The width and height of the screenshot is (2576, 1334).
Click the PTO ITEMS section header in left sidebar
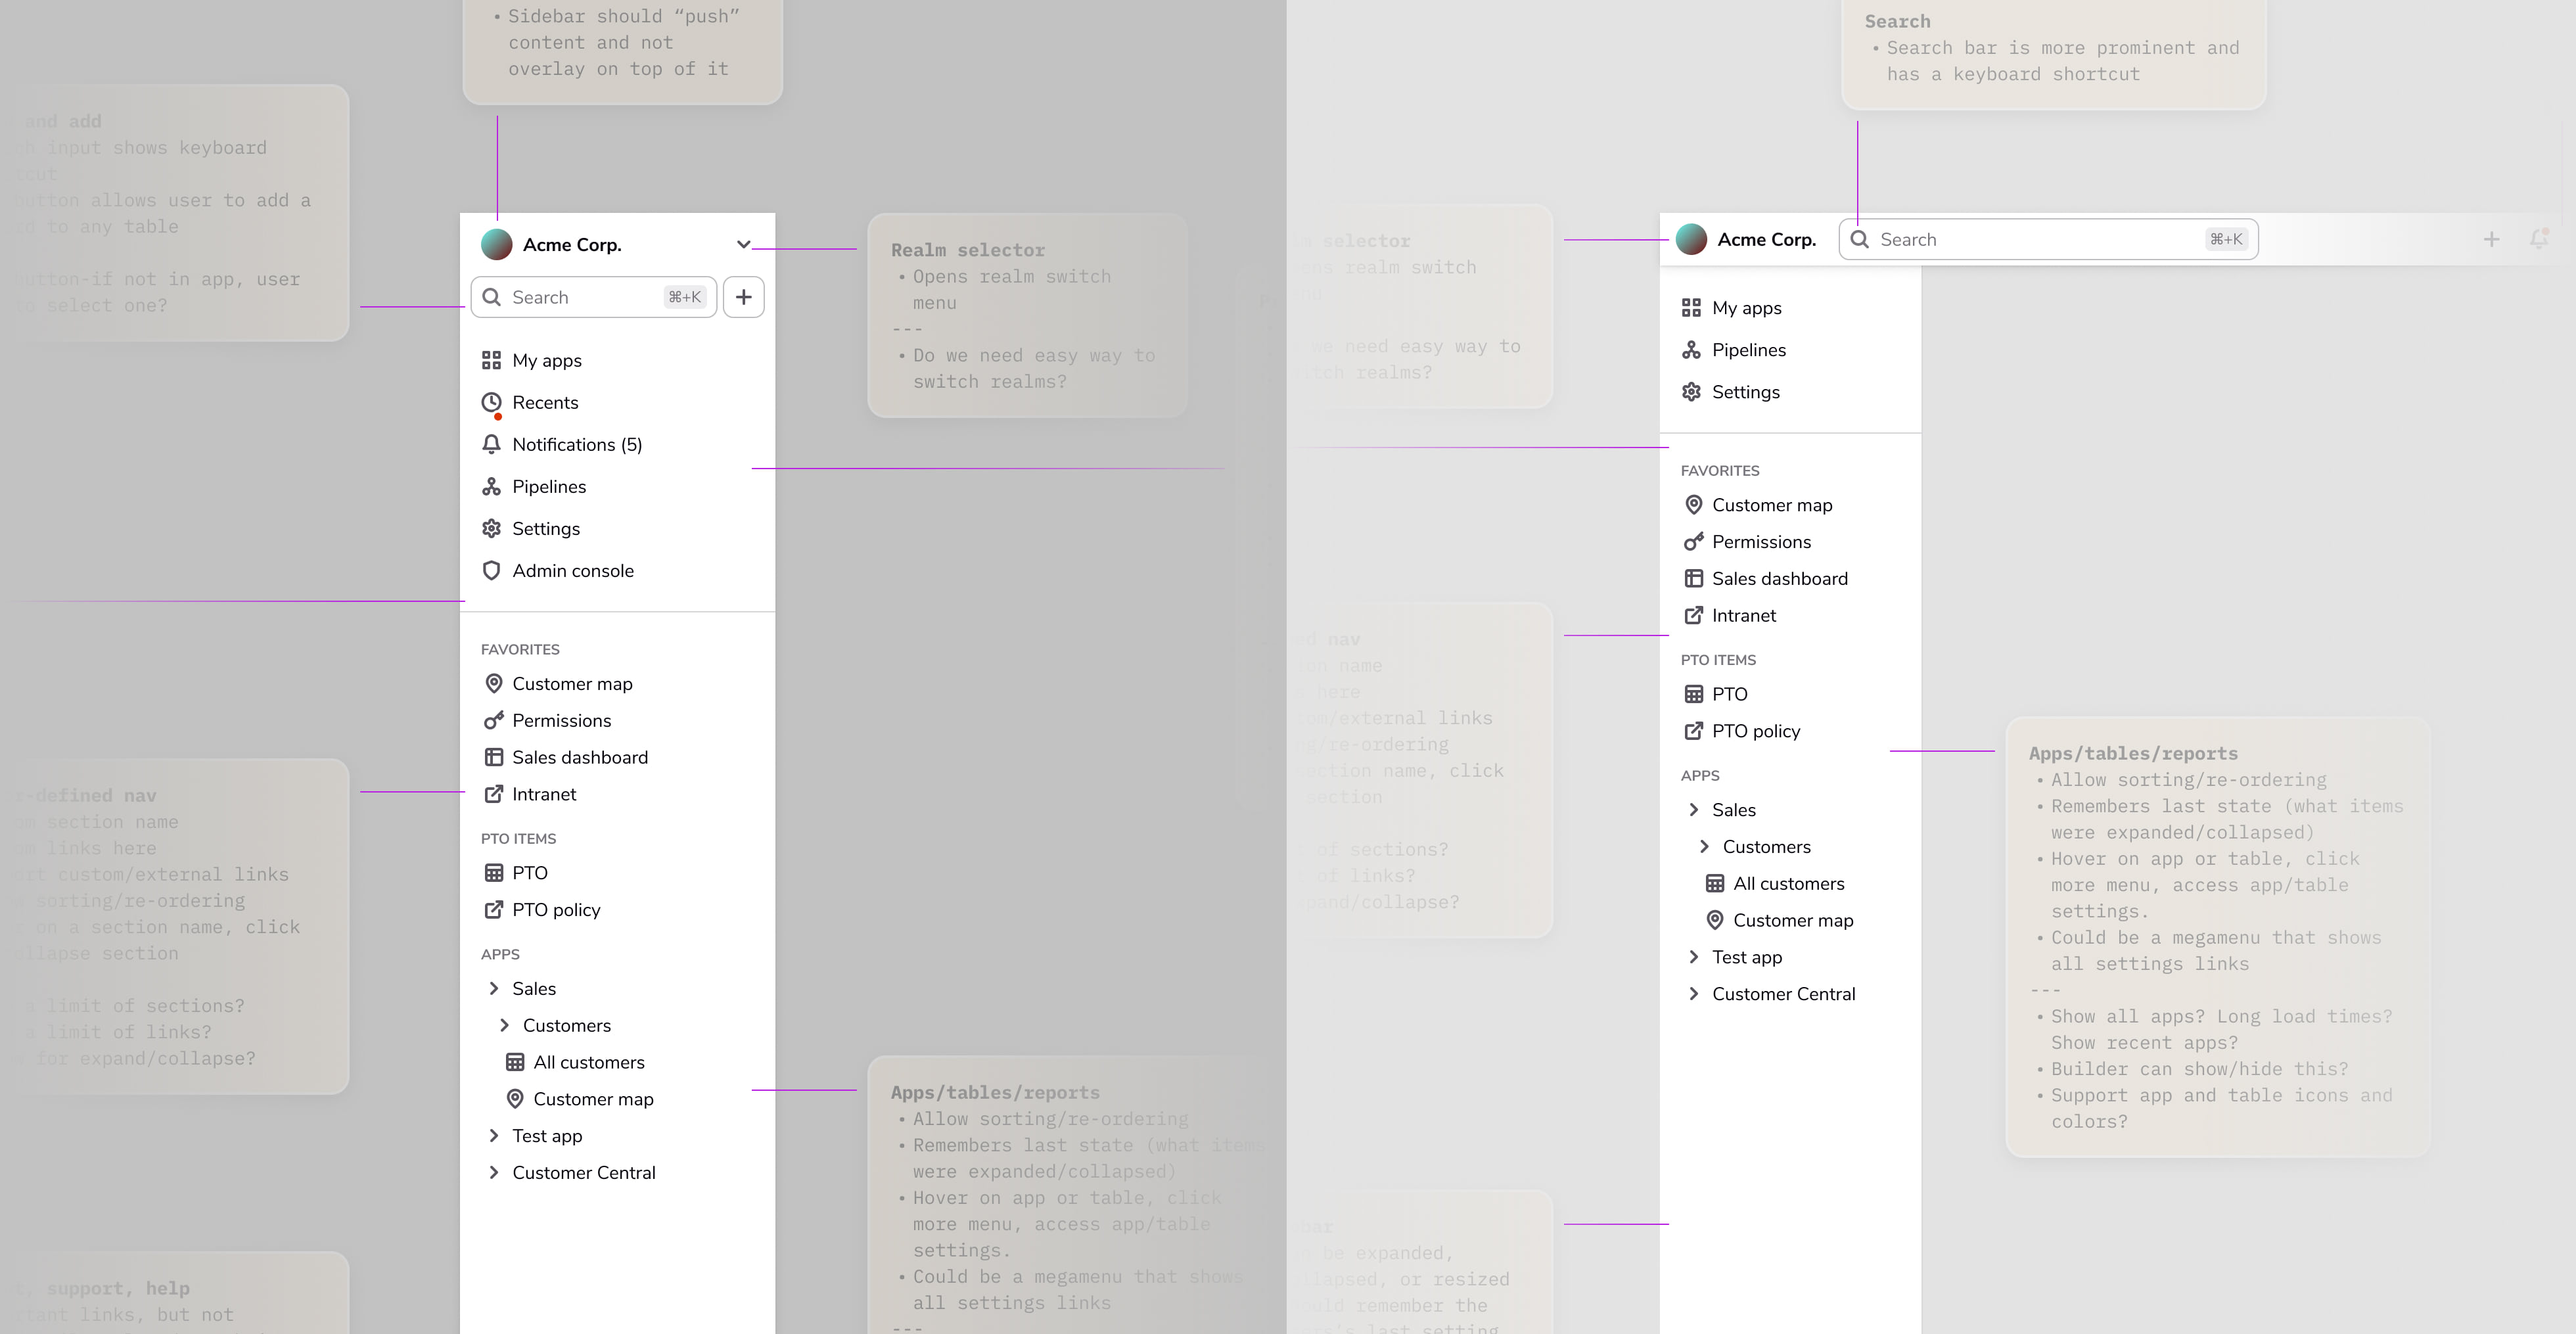click(518, 839)
